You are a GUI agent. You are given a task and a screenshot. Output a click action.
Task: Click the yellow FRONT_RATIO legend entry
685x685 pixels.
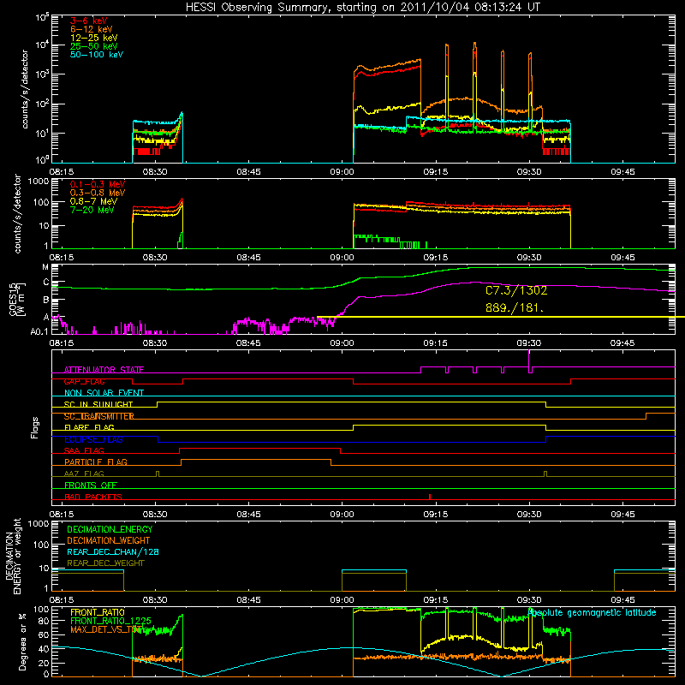(98, 612)
